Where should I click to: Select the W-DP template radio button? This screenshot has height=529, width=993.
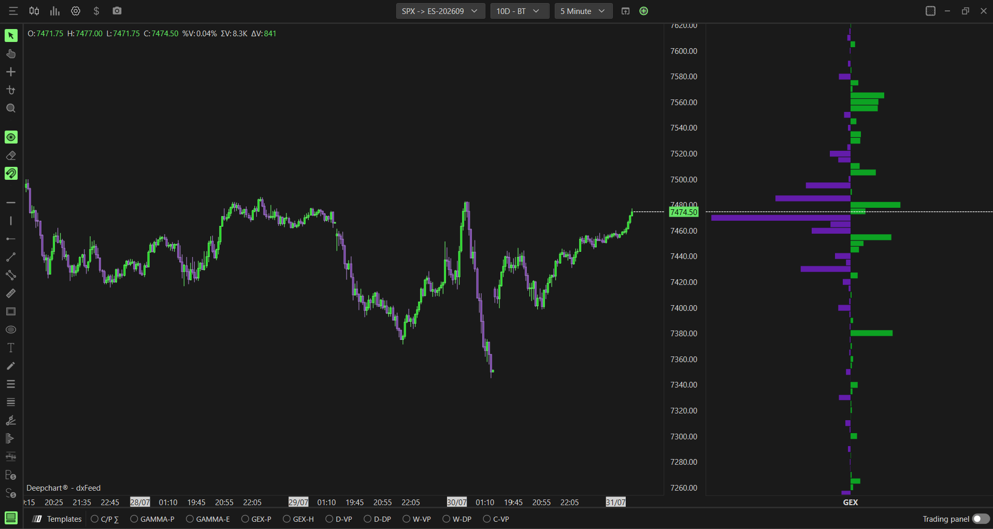click(446, 519)
